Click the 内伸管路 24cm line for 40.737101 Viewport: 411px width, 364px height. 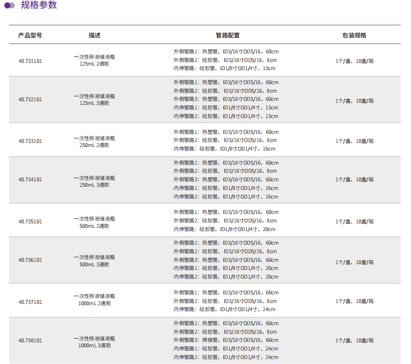pyautogui.click(x=224, y=309)
